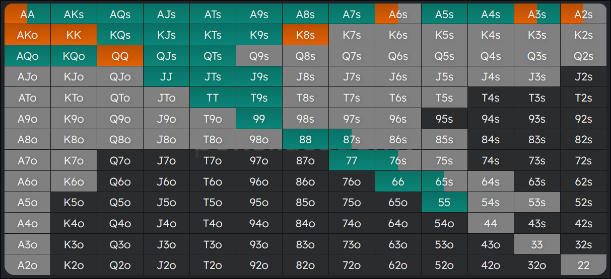The width and height of the screenshot is (611, 279).
Task: Click the 76s hand cell
Action: click(398, 160)
